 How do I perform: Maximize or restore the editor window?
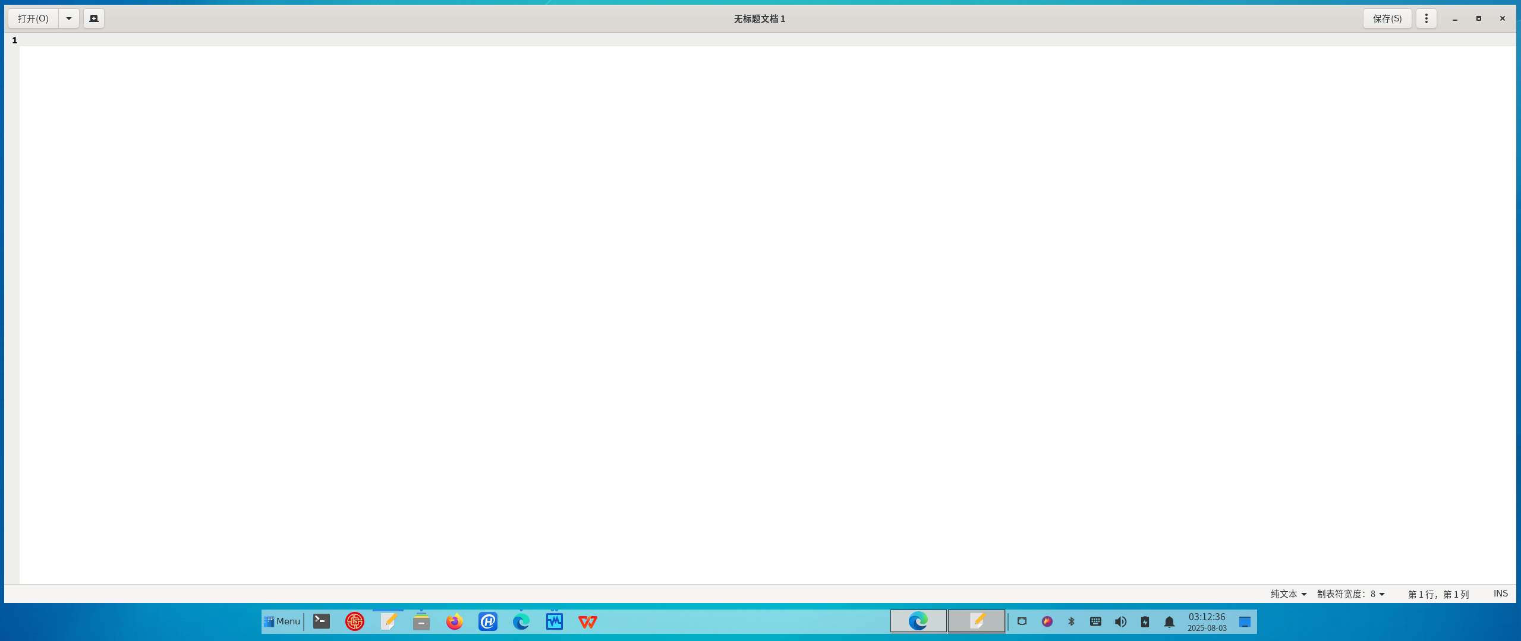point(1479,18)
